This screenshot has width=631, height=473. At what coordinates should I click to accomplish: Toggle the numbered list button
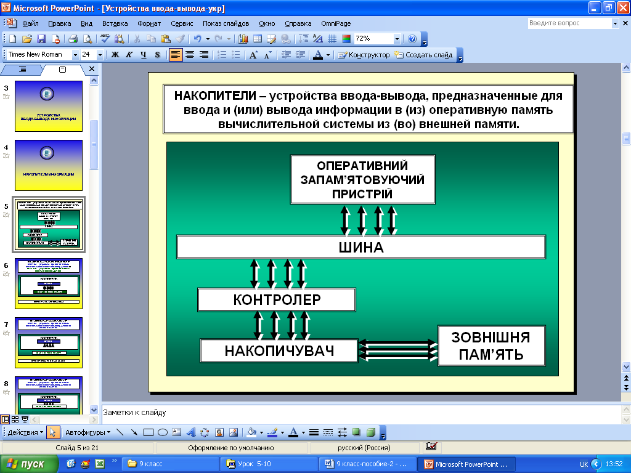pos(222,55)
